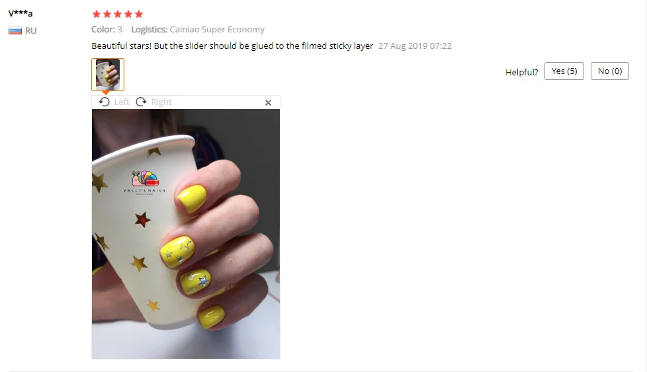Click the Russian flag icon

(15, 30)
